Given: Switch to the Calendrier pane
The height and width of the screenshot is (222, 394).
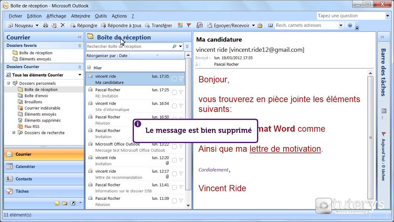Looking at the screenshot, I should (x=44, y=166).
